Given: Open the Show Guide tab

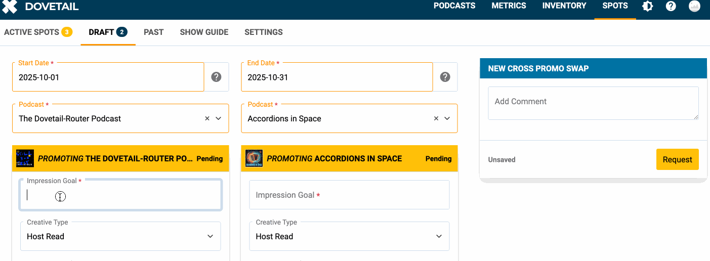Looking at the screenshot, I should coord(204,32).
